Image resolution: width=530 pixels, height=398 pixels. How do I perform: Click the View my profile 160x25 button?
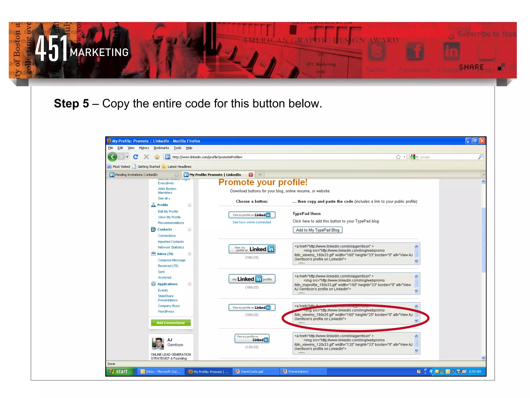(x=252, y=308)
